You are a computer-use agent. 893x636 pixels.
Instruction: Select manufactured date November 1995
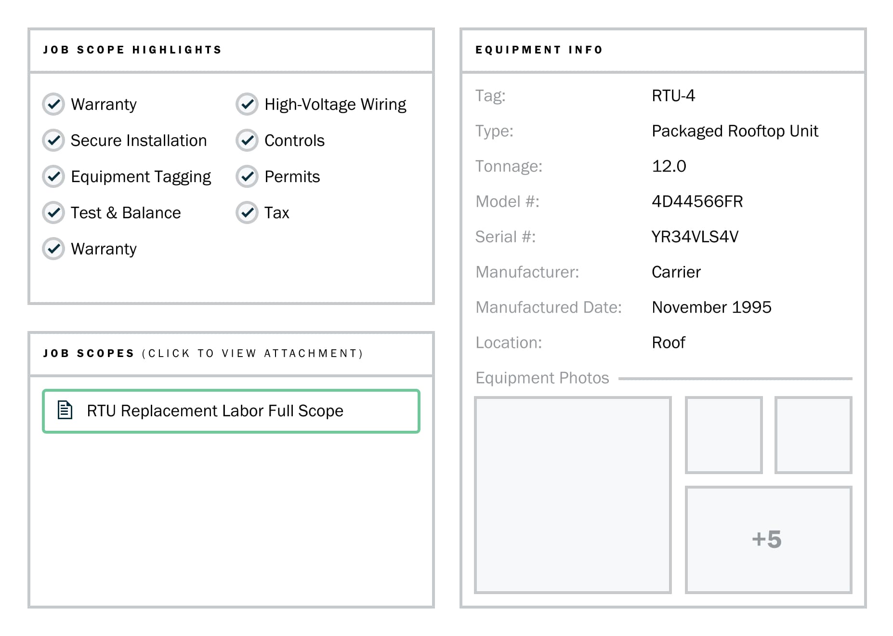711,307
